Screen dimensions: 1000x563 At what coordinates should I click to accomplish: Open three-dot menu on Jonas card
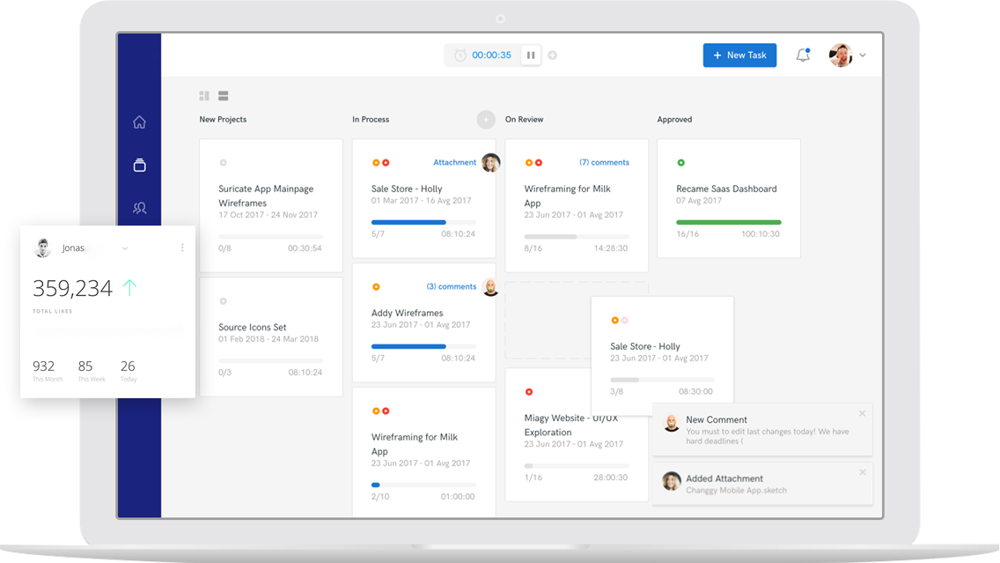(182, 248)
